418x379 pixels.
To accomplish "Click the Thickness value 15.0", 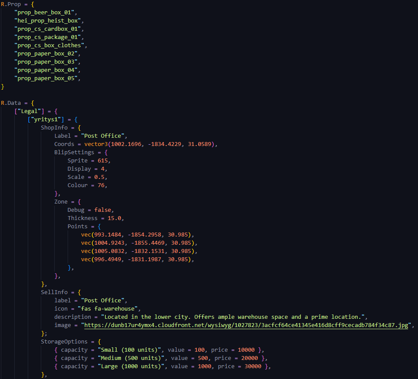I will pyautogui.click(x=114, y=218).
